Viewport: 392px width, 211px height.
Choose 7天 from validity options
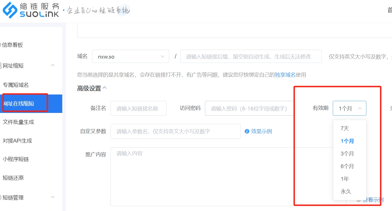coord(345,128)
